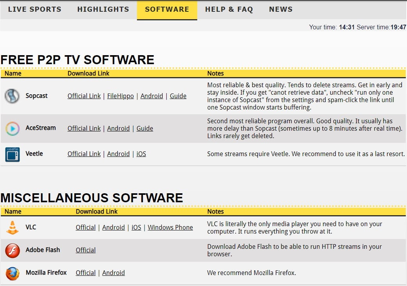407x286 pixels.
Task: Click the Mozilla Firefox name text
Action: pyautogui.click(x=46, y=273)
